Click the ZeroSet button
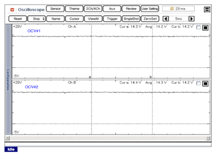Viewport: 216px width, 156px height. click(x=150, y=19)
